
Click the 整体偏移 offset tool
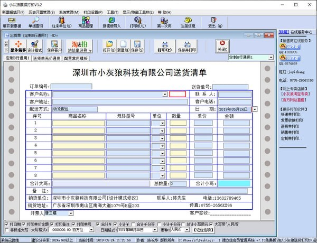17,46
